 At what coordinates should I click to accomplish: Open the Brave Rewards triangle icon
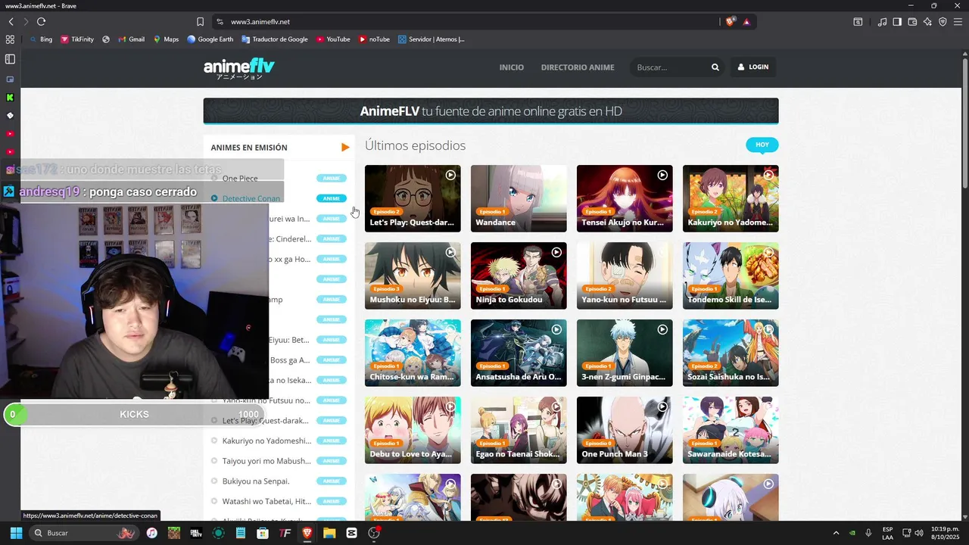(746, 22)
